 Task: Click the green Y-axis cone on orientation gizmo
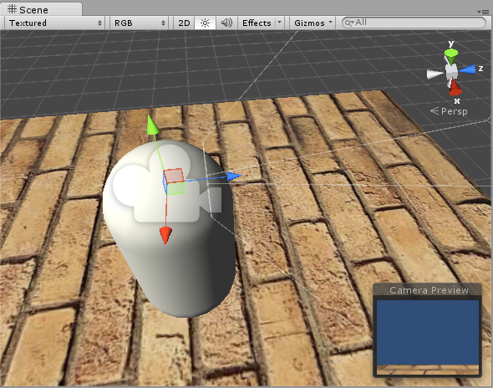pyautogui.click(x=451, y=56)
